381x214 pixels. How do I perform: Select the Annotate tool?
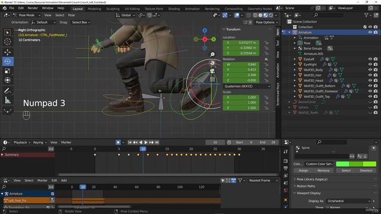point(8,91)
